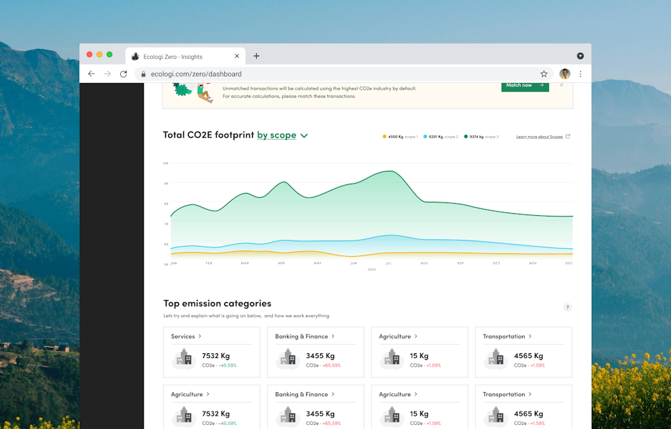Image resolution: width=671 pixels, height=429 pixels.
Task: Open the Learn more about Scopes link
Action: pyautogui.click(x=542, y=137)
